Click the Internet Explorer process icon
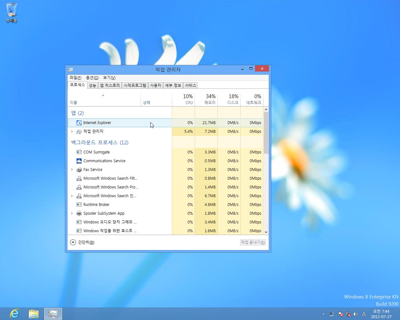This screenshot has height=320, width=400. (x=79, y=123)
